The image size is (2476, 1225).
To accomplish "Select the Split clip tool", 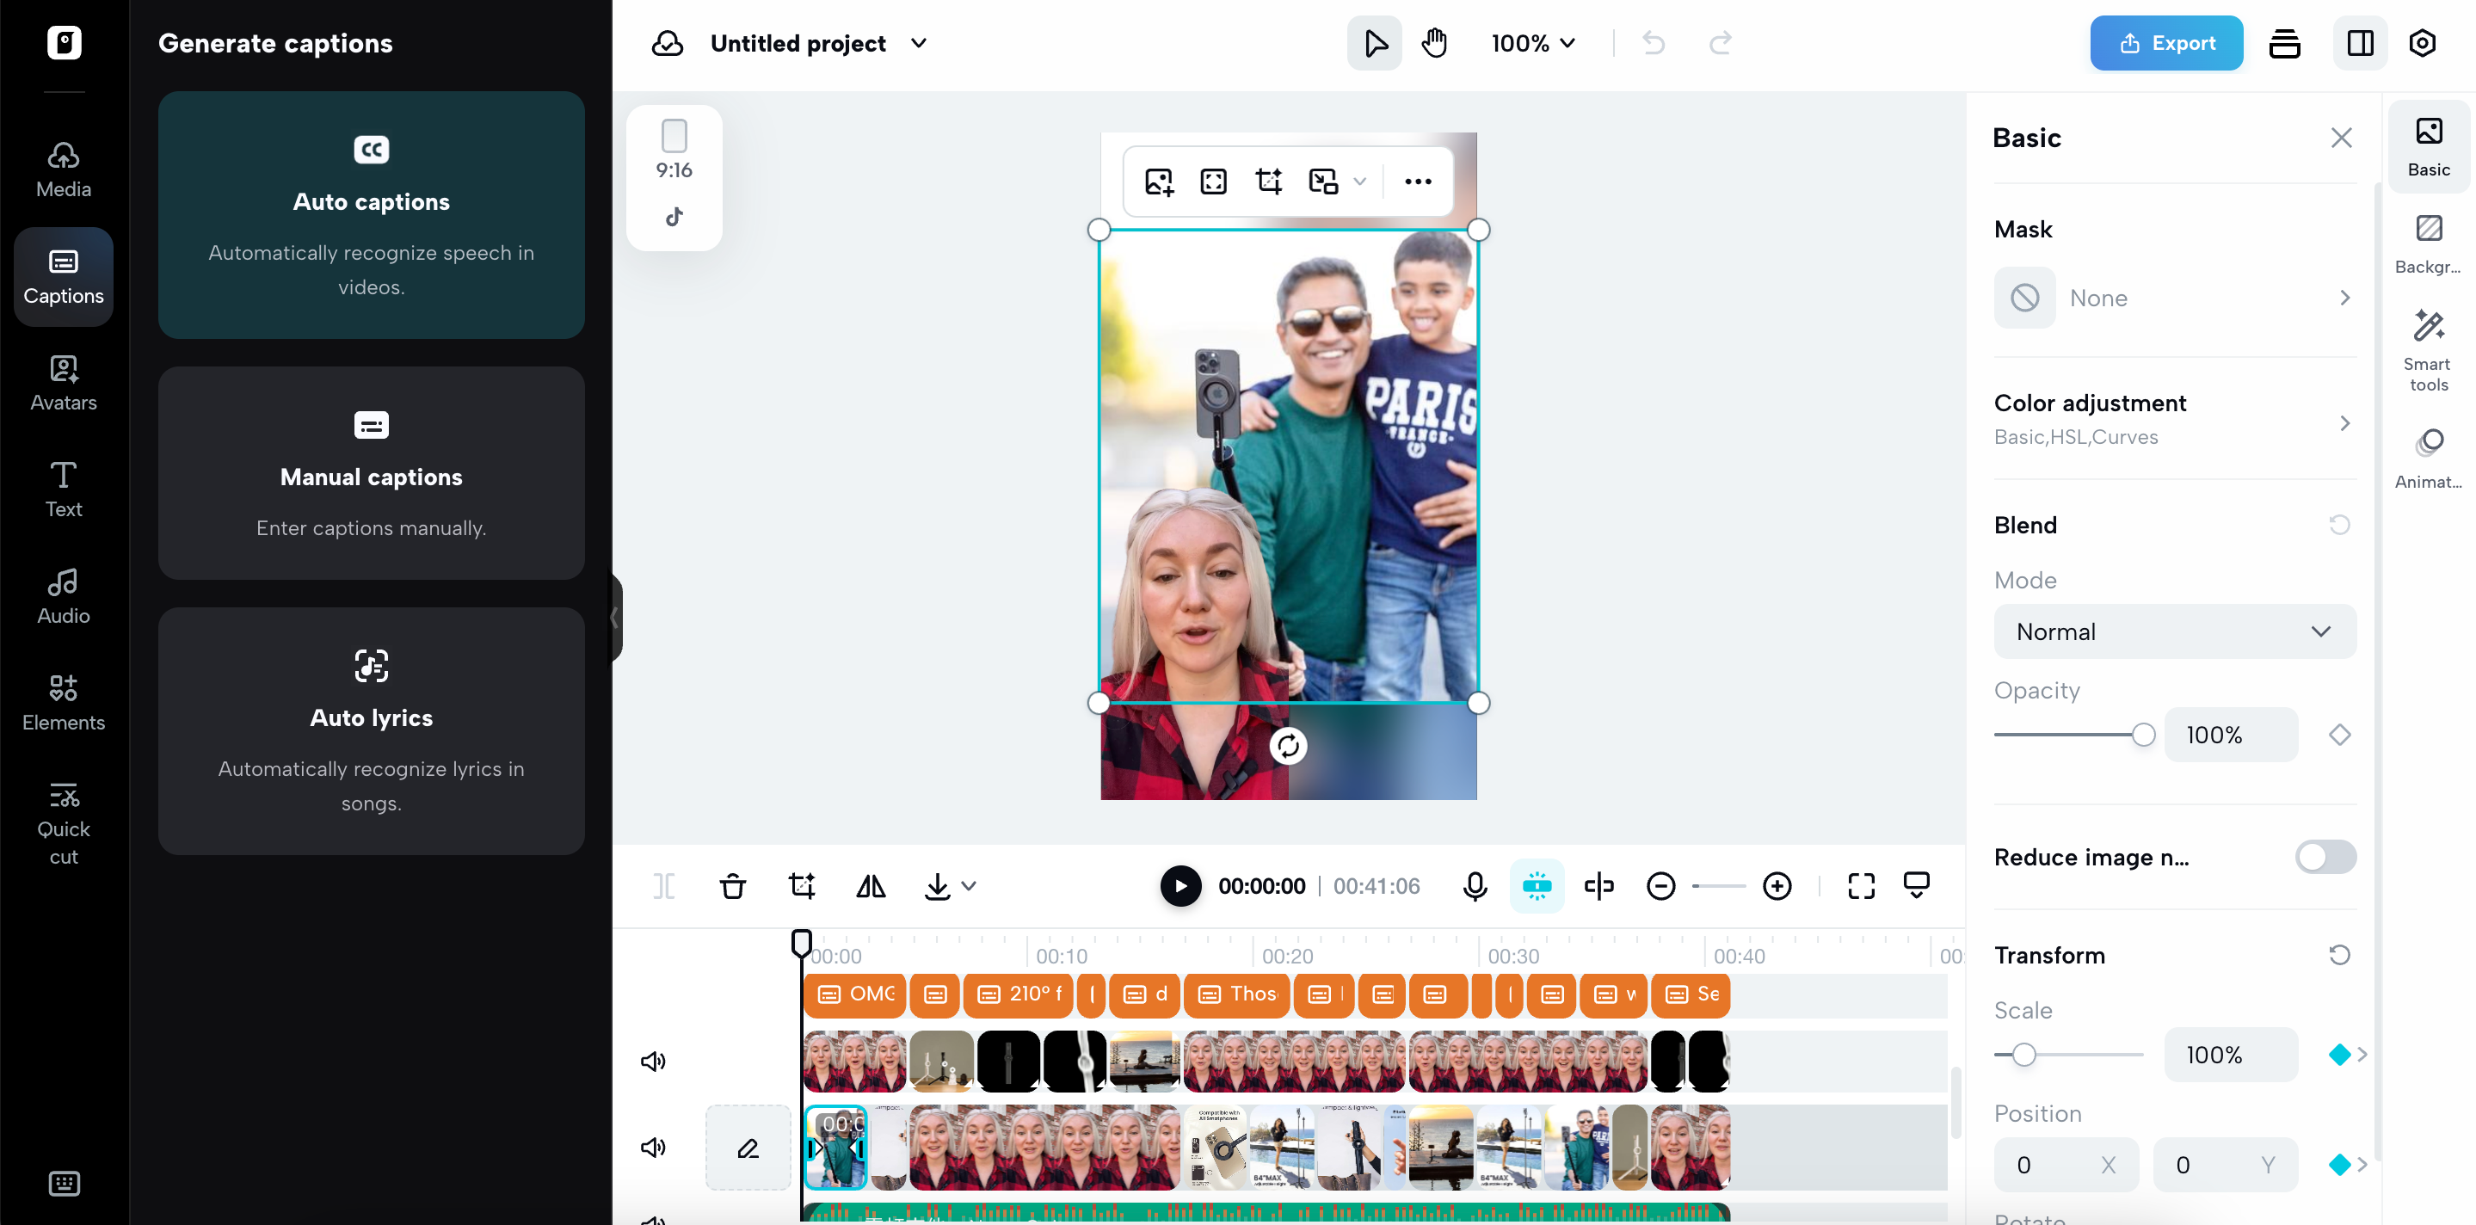I will point(664,886).
